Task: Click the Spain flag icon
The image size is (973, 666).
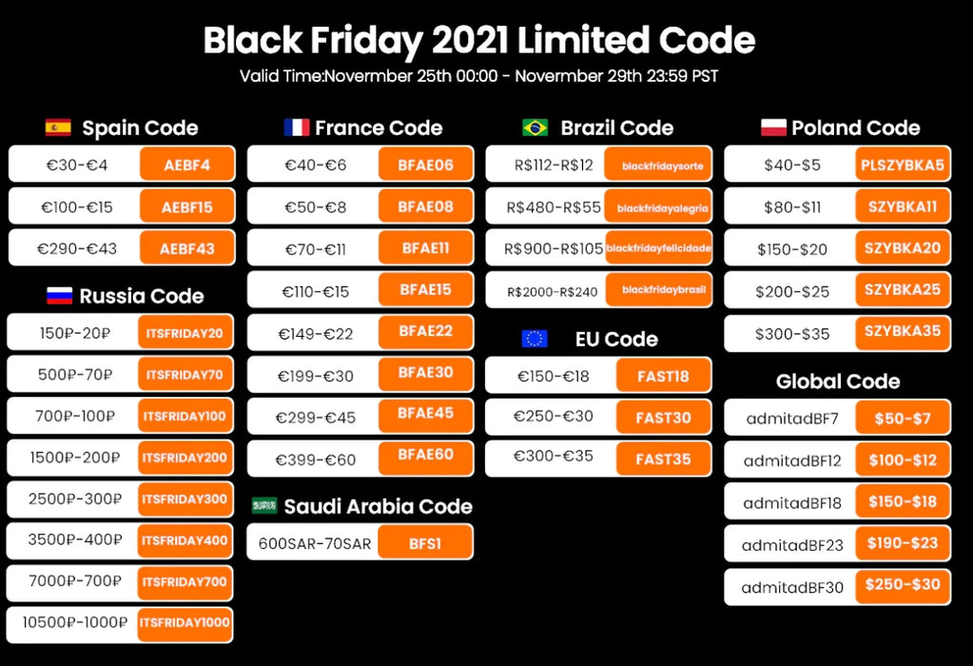Action: [58, 127]
